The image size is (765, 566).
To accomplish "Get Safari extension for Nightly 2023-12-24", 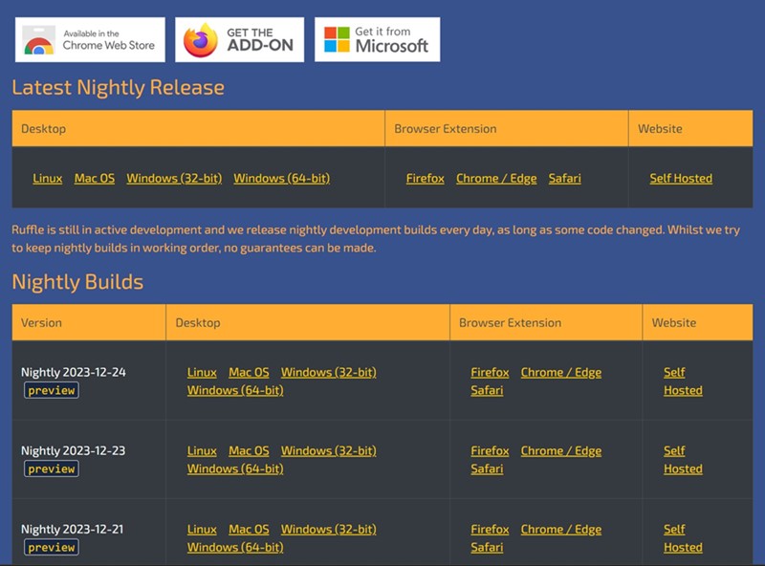I will [487, 390].
